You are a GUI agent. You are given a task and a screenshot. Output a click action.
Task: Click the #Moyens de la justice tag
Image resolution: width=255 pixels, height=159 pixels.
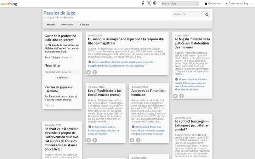coord(103,127)
